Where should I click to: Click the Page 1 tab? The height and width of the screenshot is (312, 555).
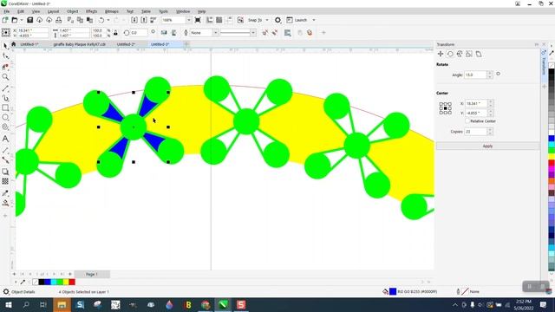[x=92, y=274]
